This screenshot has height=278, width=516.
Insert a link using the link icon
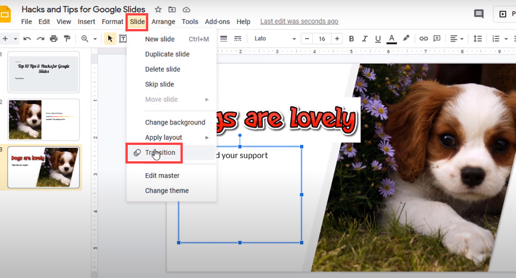[423, 39]
